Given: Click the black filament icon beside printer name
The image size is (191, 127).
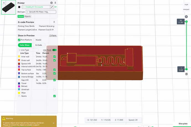Looking at the screenshot, I should 19,7.
